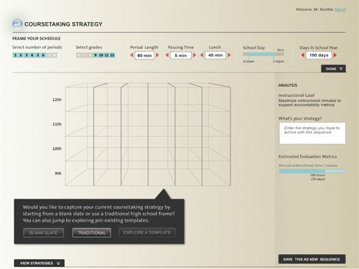Choose the Traditional frame option
Image resolution: width=359 pixels, height=269 pixels.
click(92, 232)
